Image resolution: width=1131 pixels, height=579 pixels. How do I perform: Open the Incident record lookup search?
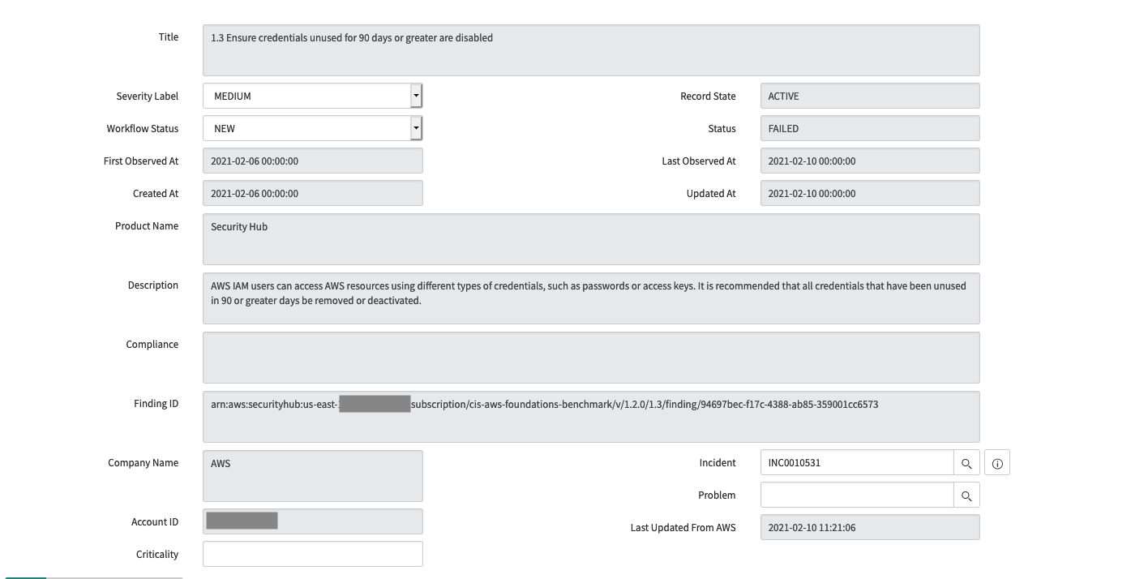coord(966,462)
